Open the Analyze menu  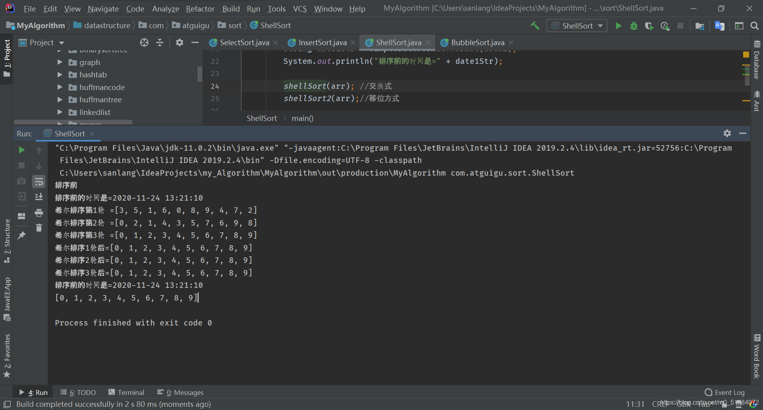(165, 8)
